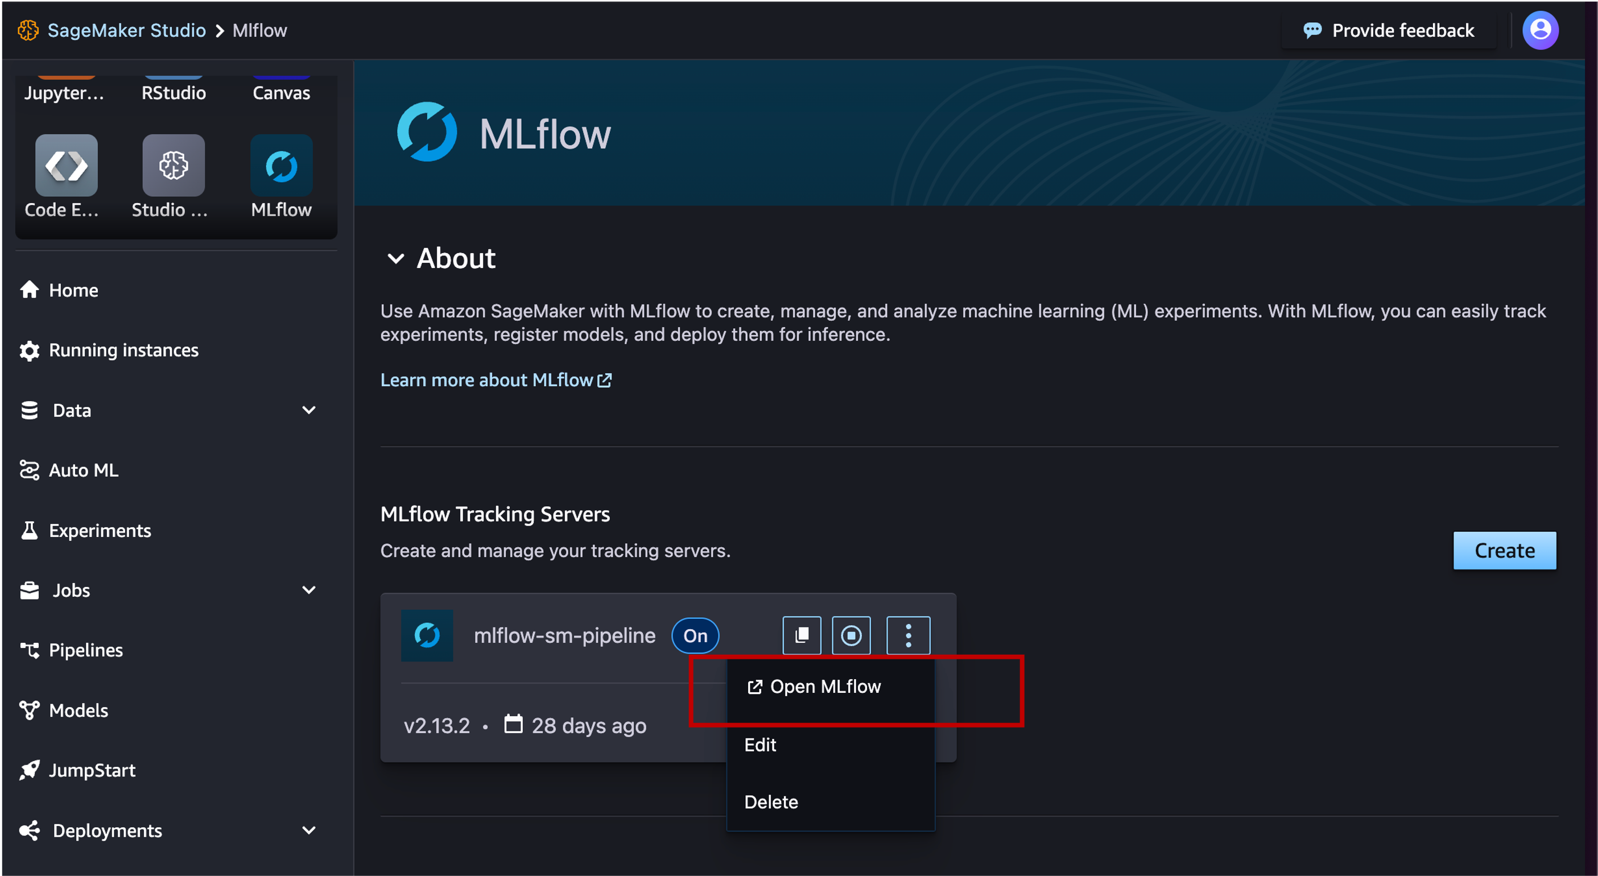
Task: Choose Open MLflow from the menu
Action: pos(825,686)
